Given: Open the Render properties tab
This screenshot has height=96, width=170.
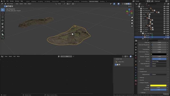Looking at the screenshot, I should (x=136, y=47).
